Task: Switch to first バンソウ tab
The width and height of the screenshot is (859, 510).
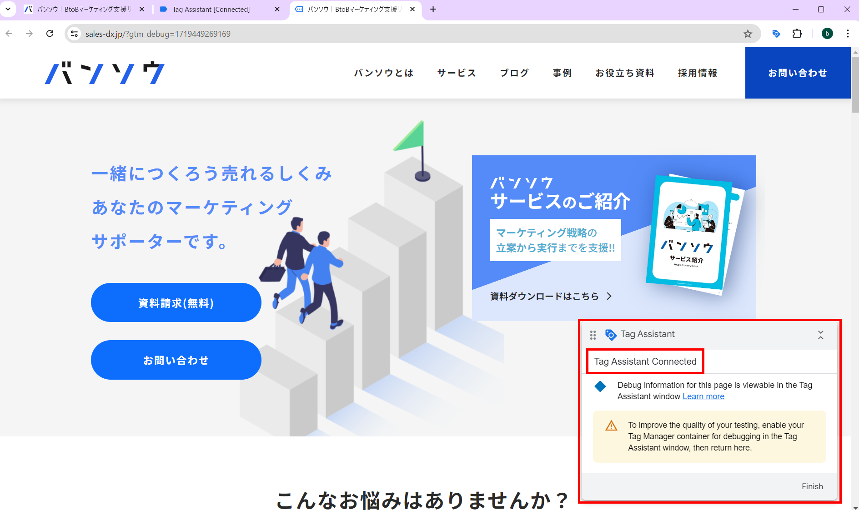Action: [x=84, y=9]
